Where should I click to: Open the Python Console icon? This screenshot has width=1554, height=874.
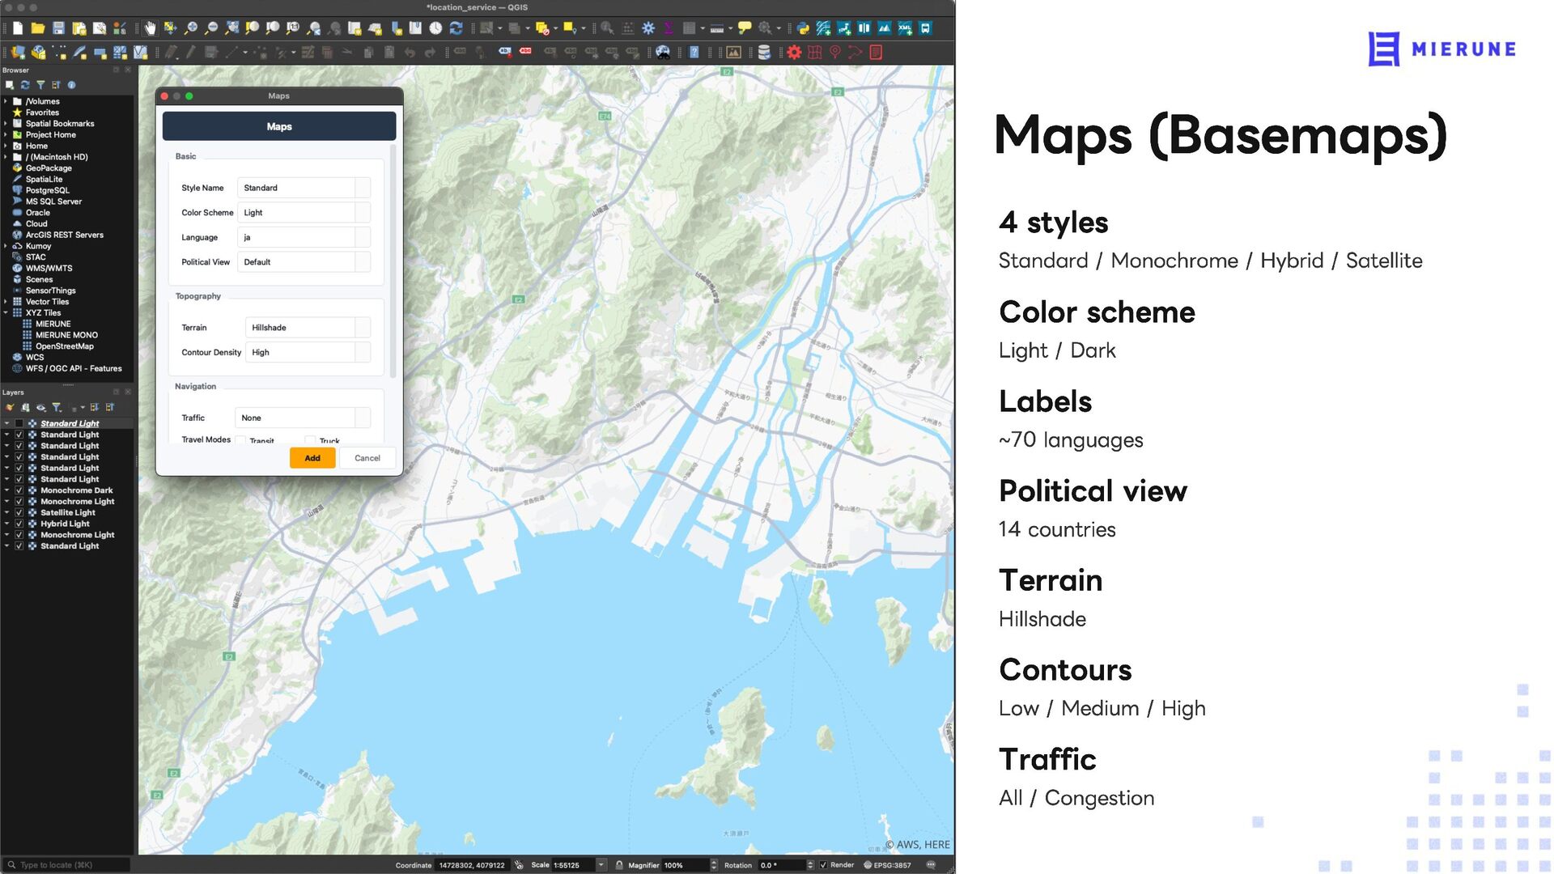click(803, 28)
